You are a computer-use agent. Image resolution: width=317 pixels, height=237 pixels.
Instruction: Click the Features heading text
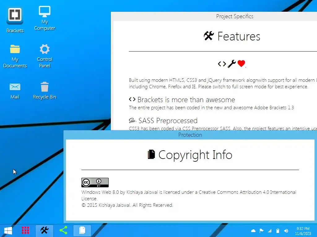(239, 36)
